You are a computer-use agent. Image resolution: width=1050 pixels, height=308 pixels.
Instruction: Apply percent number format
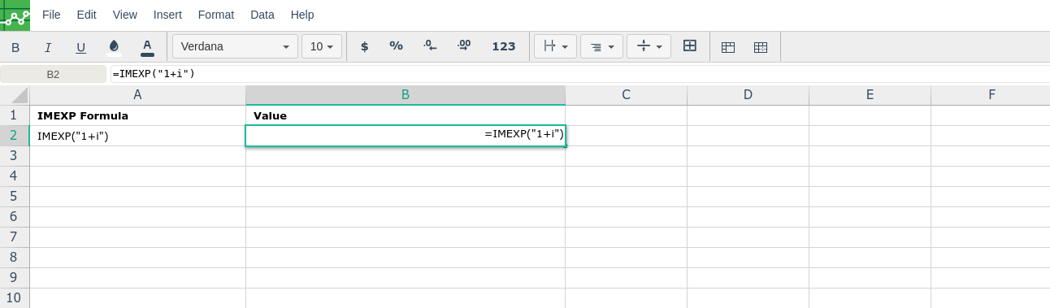pos(396,46)
